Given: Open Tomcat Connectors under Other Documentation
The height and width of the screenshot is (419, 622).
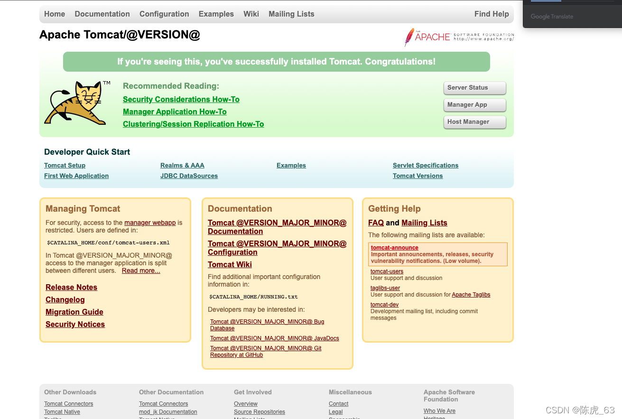Looking at the screenshot, I should (x=164, y=404).
